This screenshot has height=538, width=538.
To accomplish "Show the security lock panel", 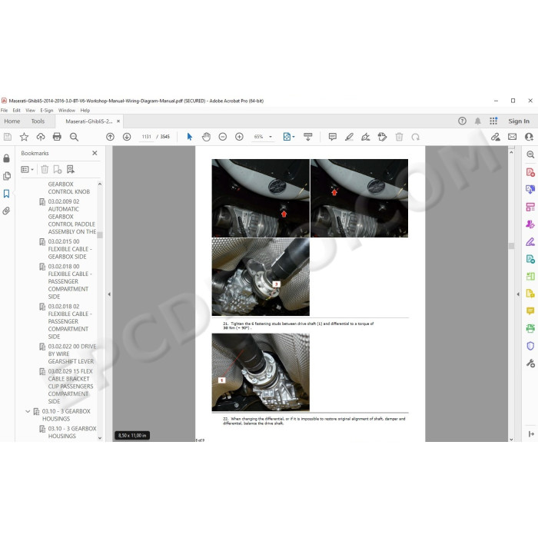I will (6, 158).
